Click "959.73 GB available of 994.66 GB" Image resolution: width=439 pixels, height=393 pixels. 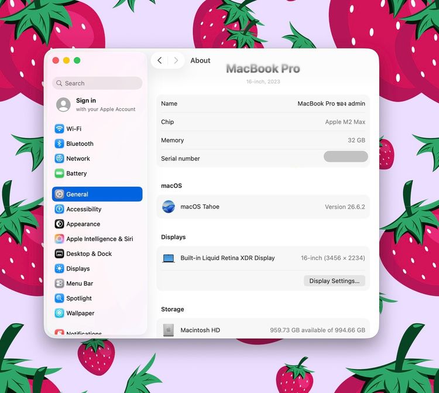[317, 330]
